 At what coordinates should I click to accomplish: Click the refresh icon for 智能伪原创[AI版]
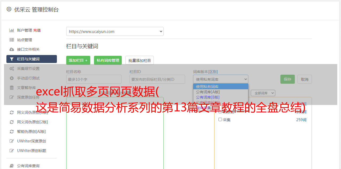12,132
